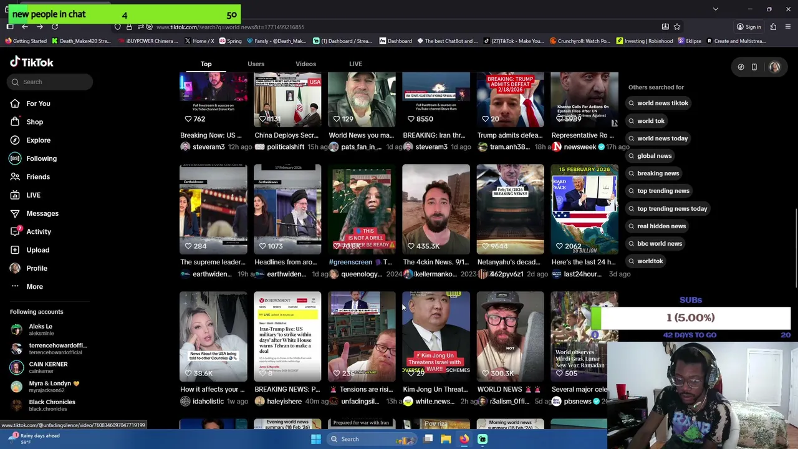Click the TikTok logo

(32, 62)
